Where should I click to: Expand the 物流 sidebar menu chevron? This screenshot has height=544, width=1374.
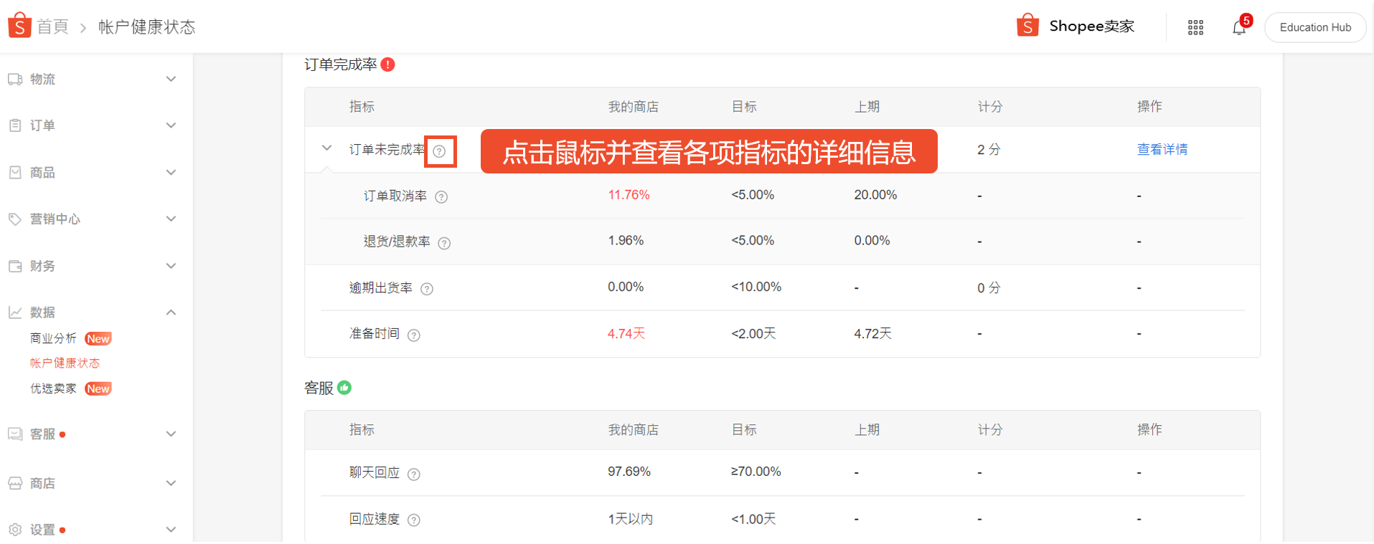(x=171, y=79)
